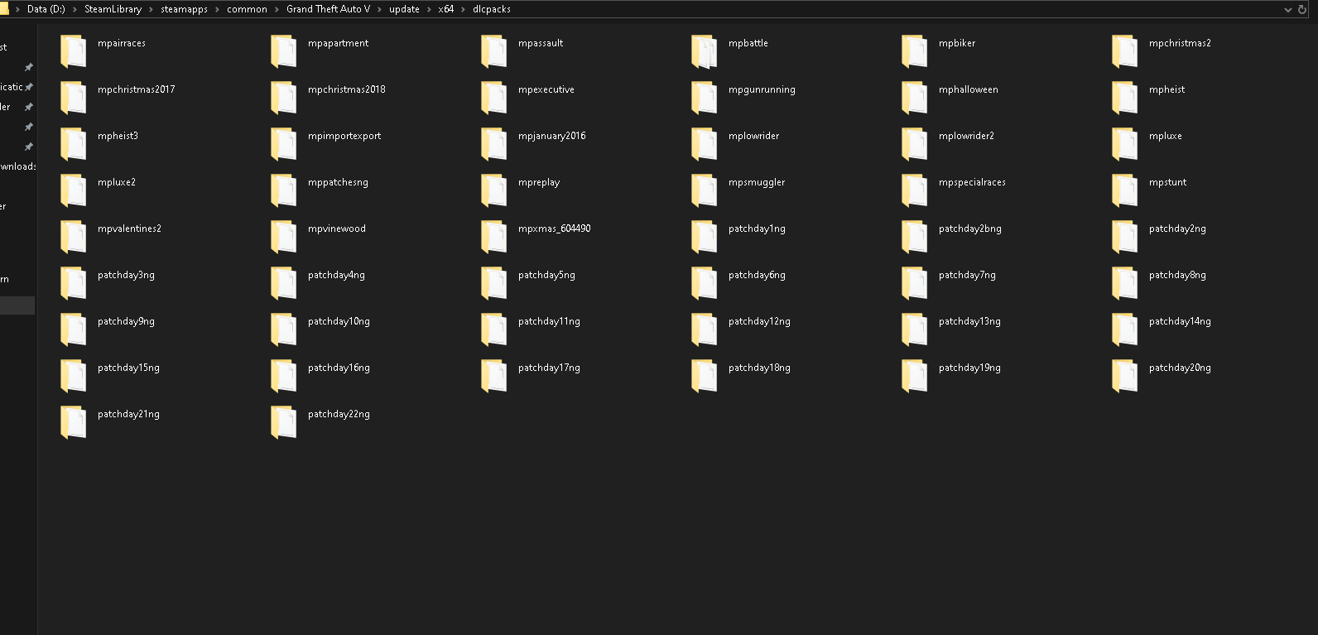Viewport: 1318px width, 635px height.
Task: Select the mpexecutive folder icon
Action: (x=493, y=97)
